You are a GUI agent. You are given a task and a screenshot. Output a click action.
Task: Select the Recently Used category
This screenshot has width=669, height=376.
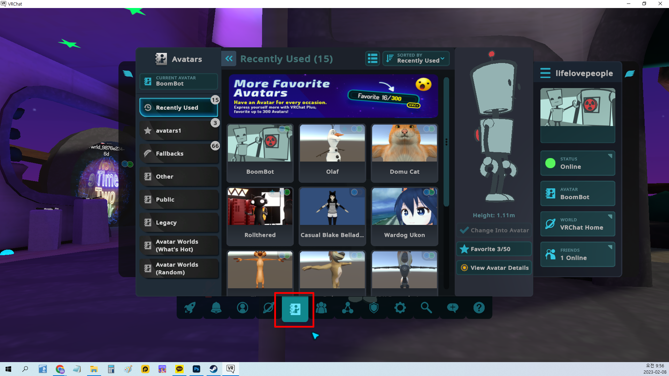click(x=179, y=108)
